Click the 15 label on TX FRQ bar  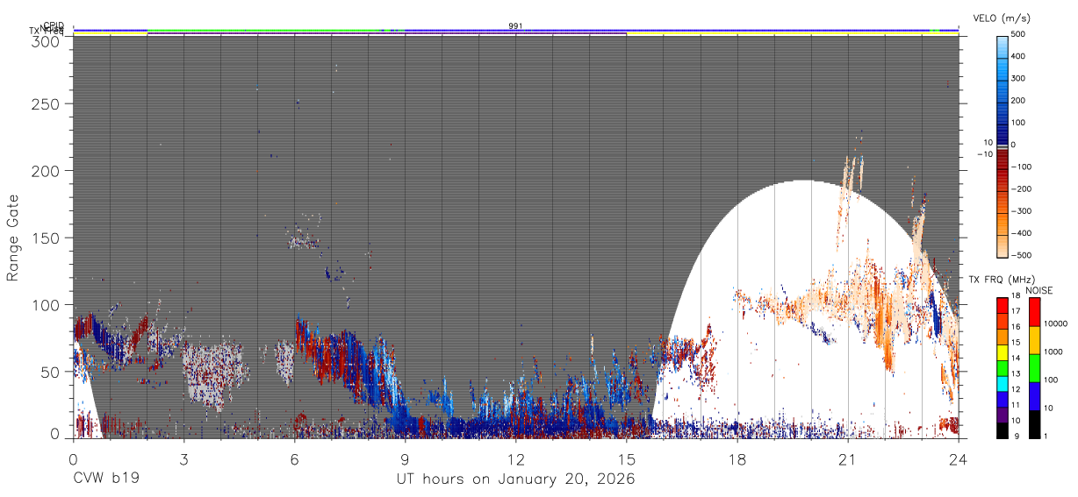pos(1016,342)
